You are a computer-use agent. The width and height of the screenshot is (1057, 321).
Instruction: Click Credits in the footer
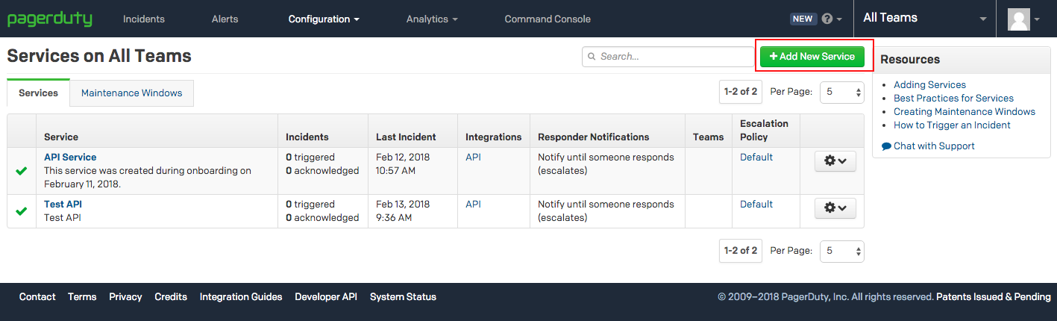[171, 296]
